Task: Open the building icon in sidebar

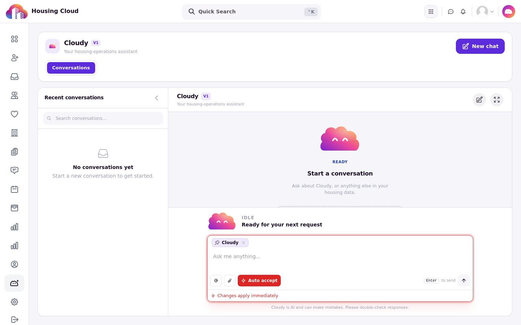Action: 14,133
